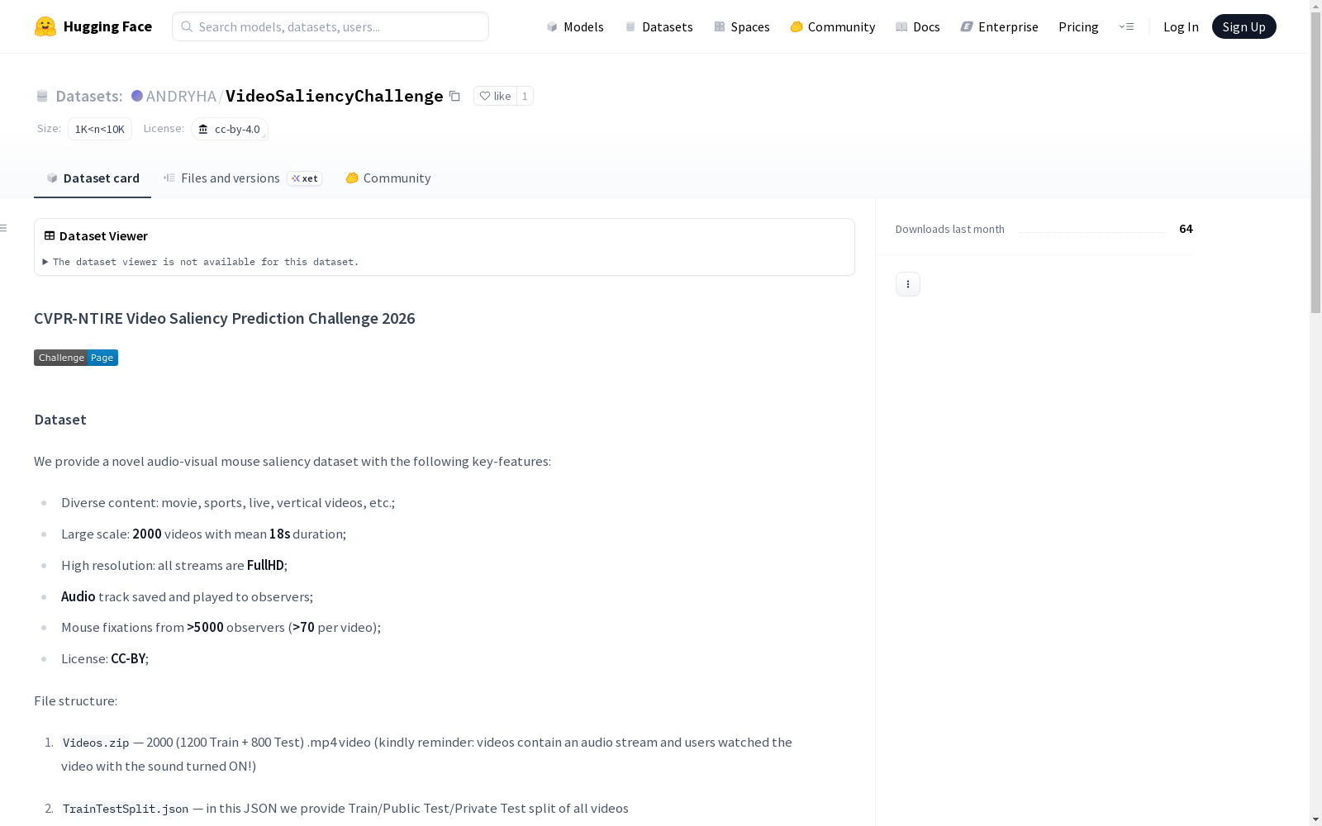Click the CVPR-NTIRE Video Saliency Prediction Challenge heading
Screen dimensions: 1322x826
click(x=225, y=319)
